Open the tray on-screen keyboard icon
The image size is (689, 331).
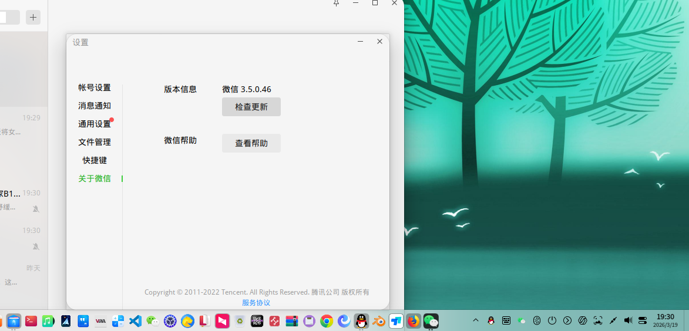coord(506,320)
